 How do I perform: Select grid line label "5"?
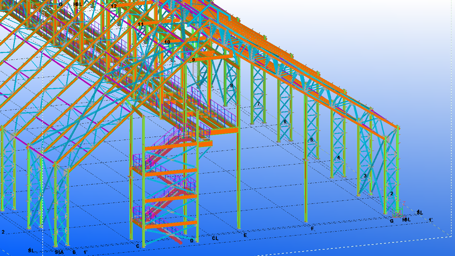click(312, 140)
